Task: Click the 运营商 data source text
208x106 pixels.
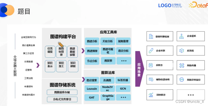Action: point(28,70)
